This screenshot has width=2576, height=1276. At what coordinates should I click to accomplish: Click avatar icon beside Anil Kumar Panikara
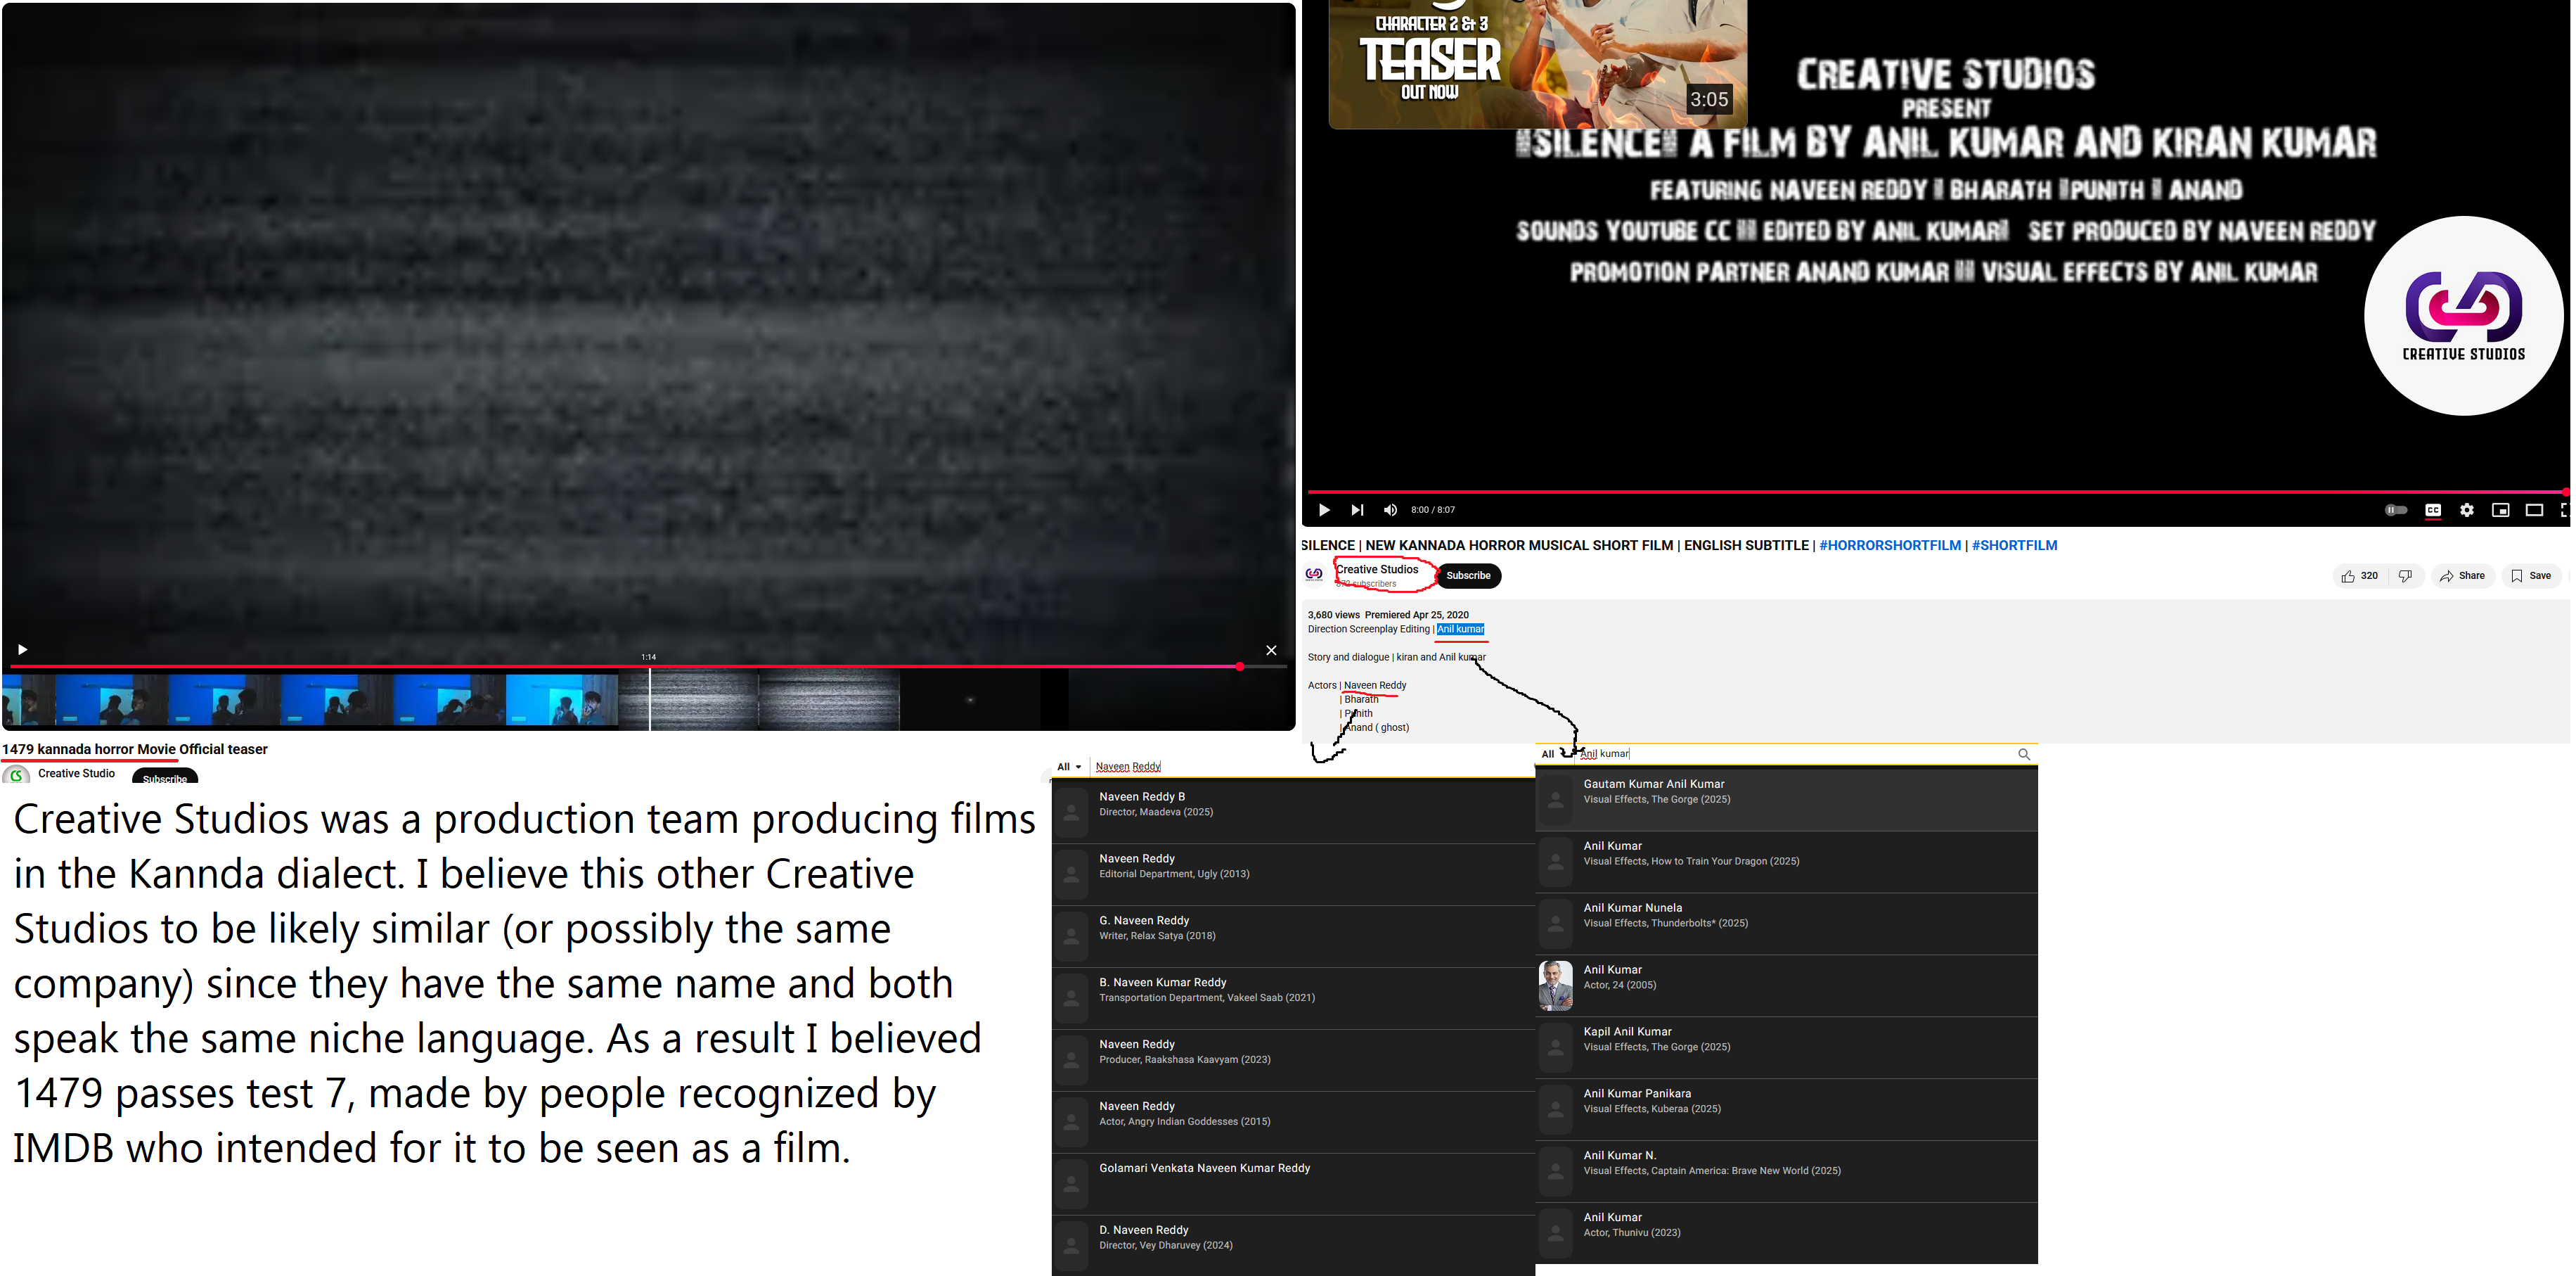tap(1556, 1110)
